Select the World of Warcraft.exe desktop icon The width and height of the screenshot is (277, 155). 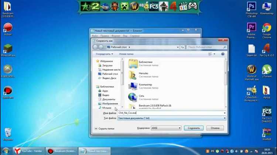click(252, 73)
